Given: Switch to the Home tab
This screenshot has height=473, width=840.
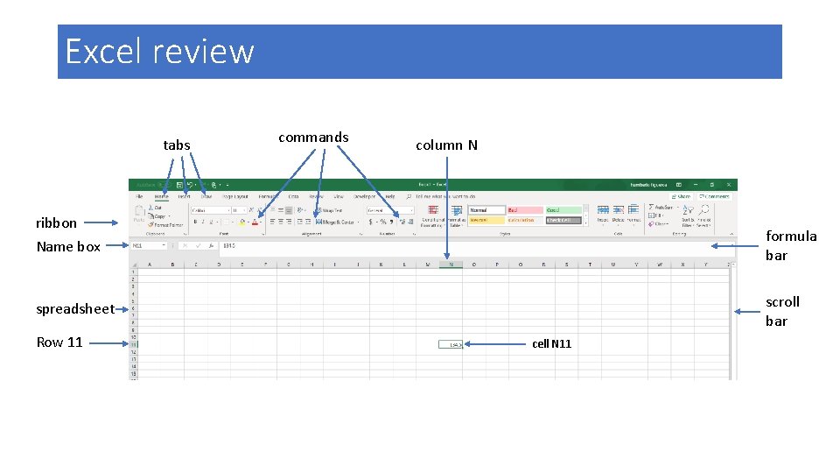Looking at the screenshot, I should [161, 196].
